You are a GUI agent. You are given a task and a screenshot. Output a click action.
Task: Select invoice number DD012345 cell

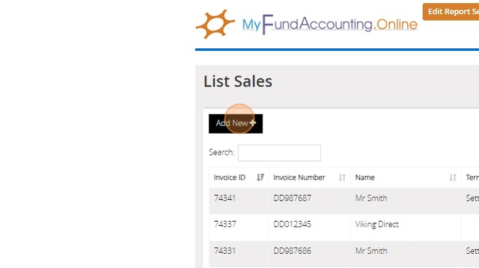[292, 224]
